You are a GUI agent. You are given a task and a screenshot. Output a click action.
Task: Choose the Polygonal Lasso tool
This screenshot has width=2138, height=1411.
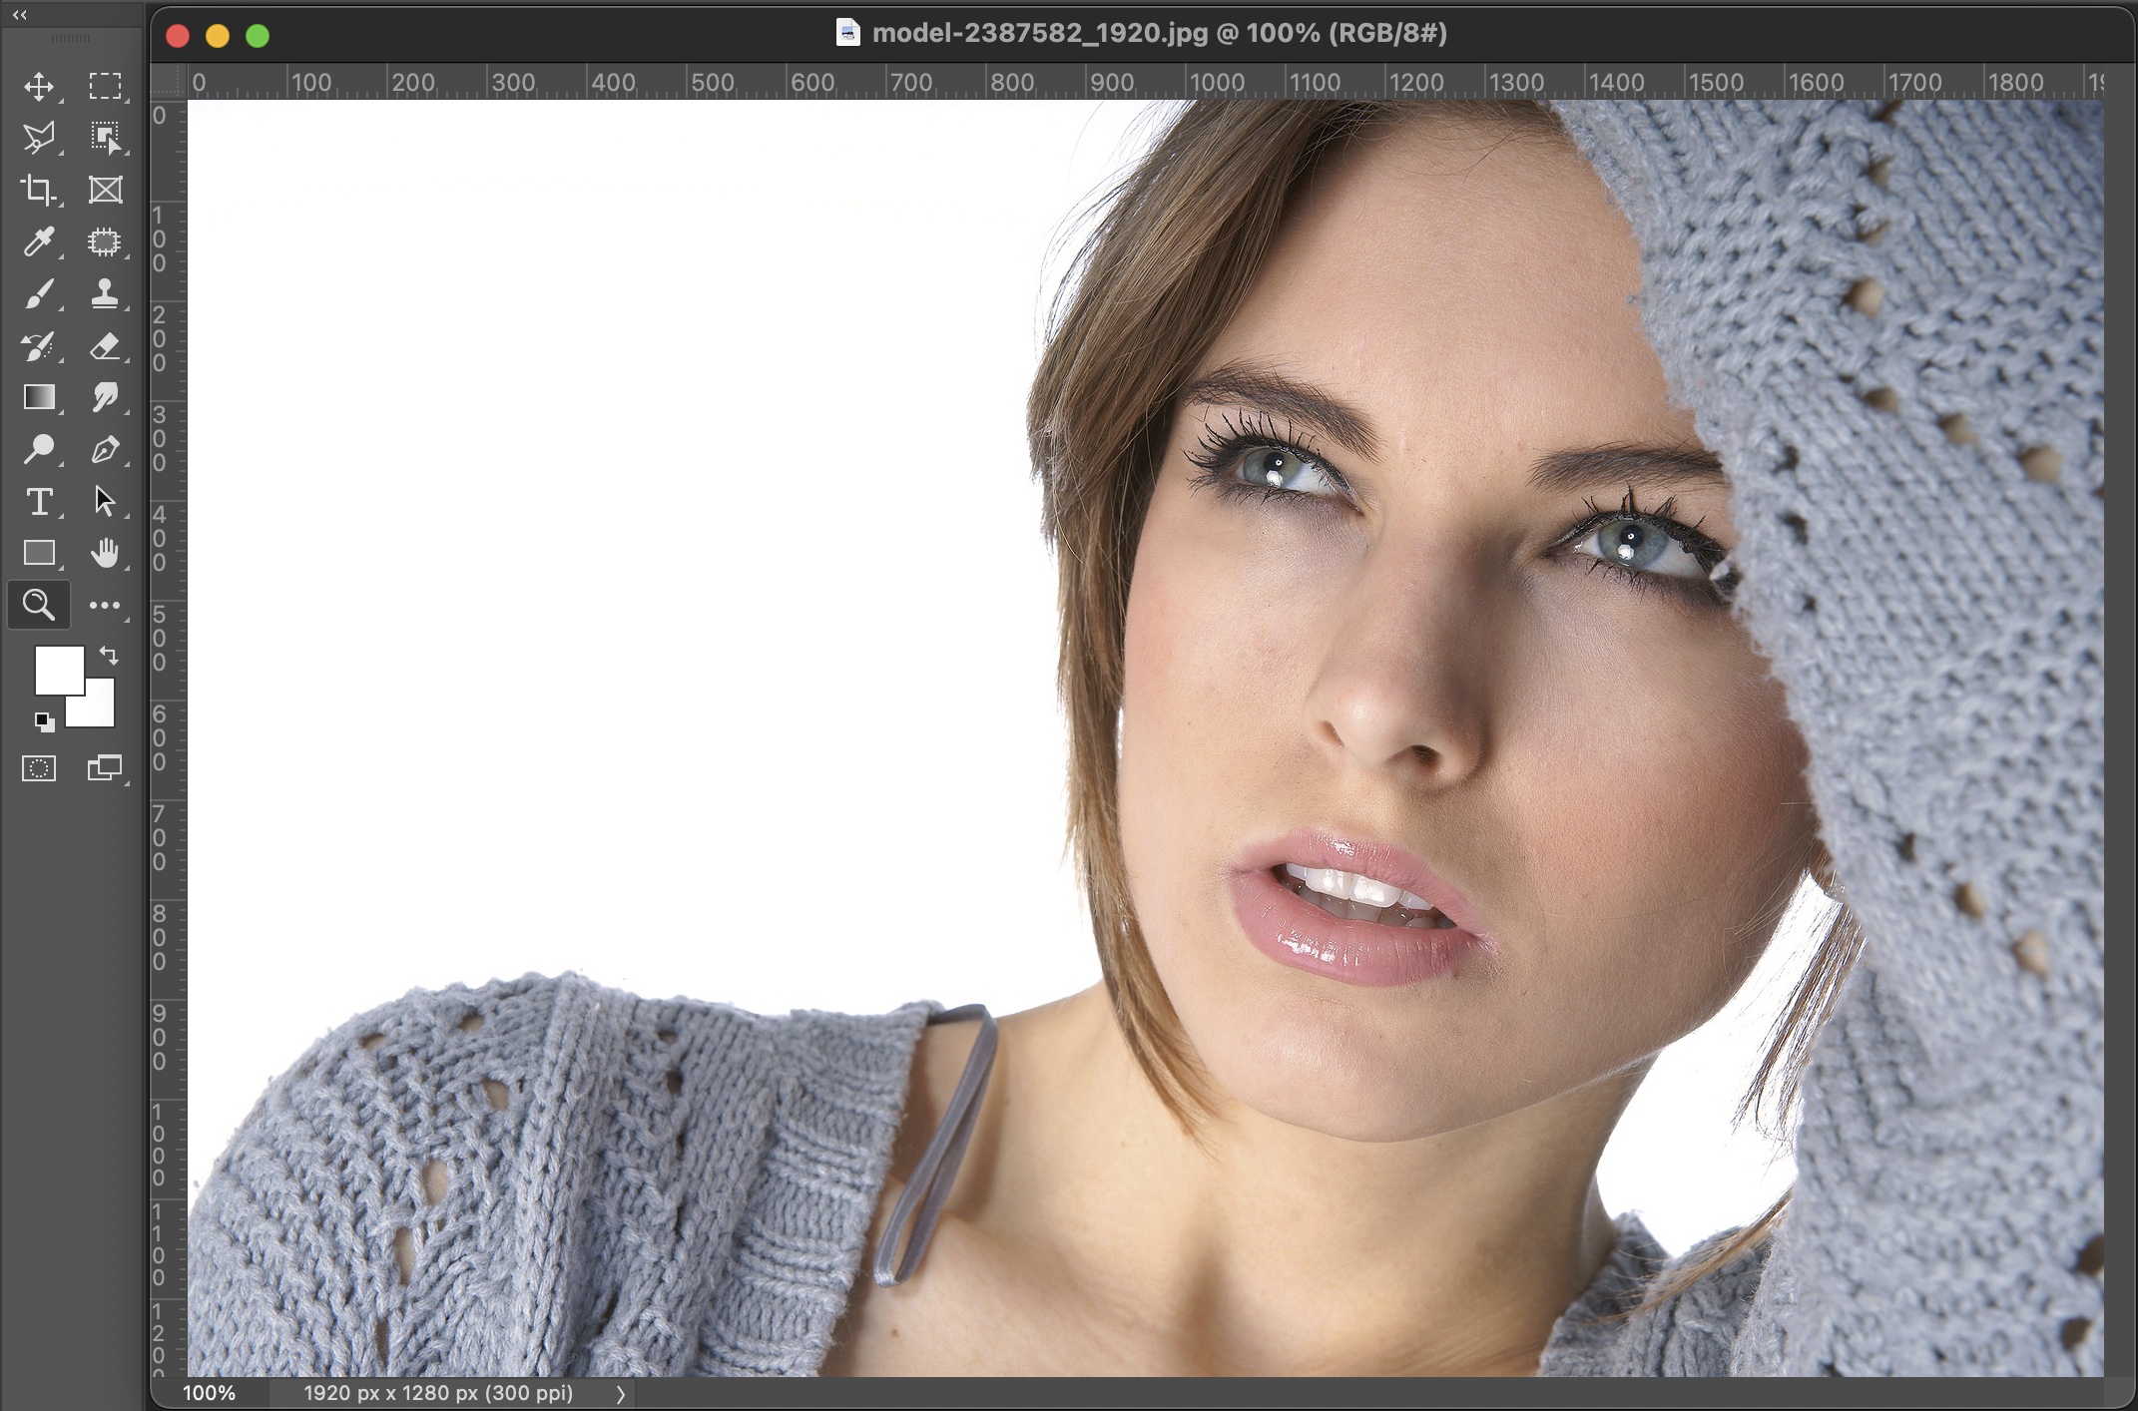[x=39, y=138]
